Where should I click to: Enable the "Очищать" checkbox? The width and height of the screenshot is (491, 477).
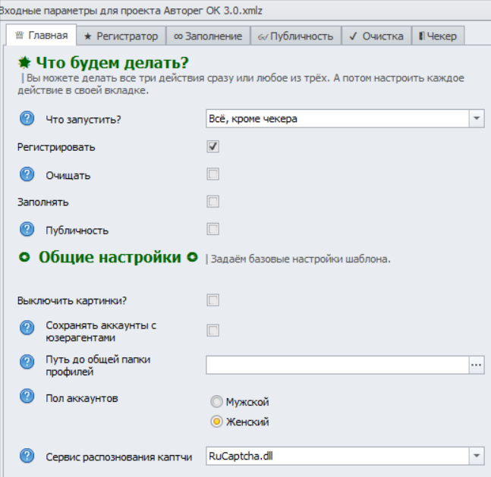point(213,174)
